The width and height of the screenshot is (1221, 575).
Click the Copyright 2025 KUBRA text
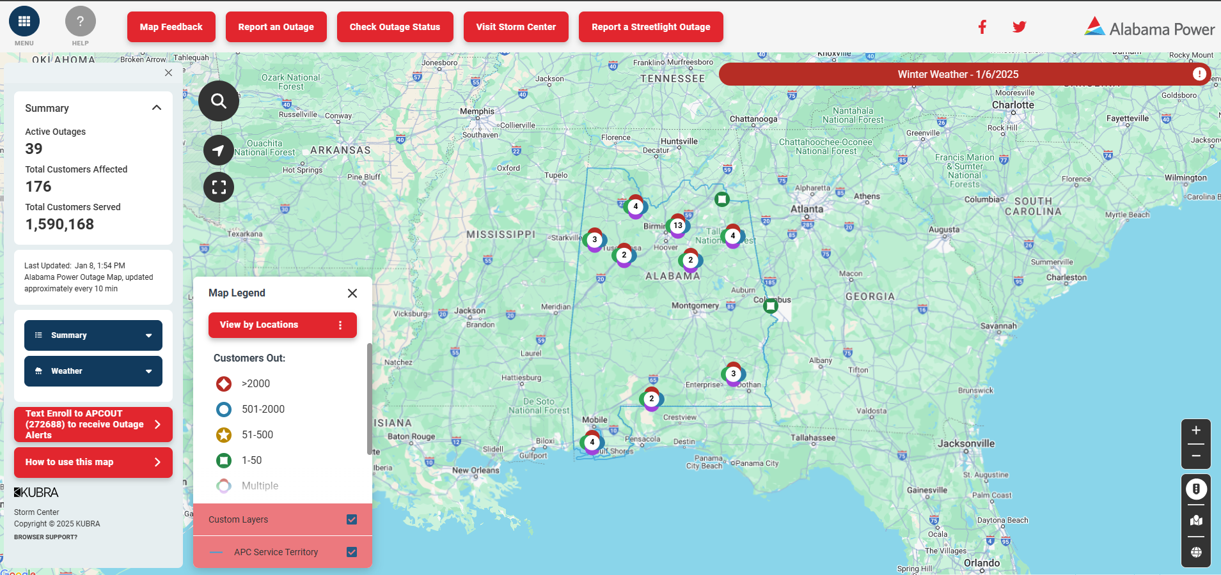coord(57,524)
